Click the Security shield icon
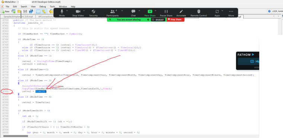The height and width of the screenshot is (138, 283). click(x=93, y=13)
